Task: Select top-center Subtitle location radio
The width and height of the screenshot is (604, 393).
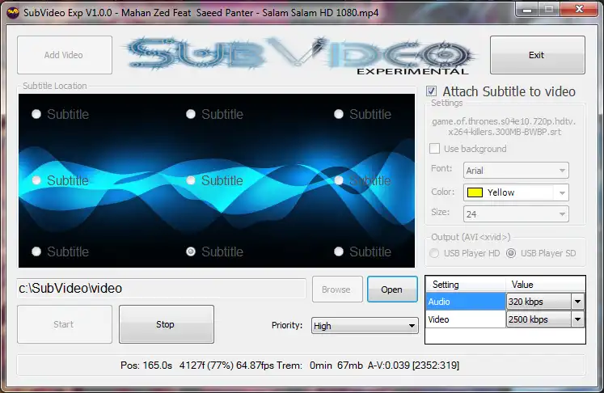Action: point(191,114)
